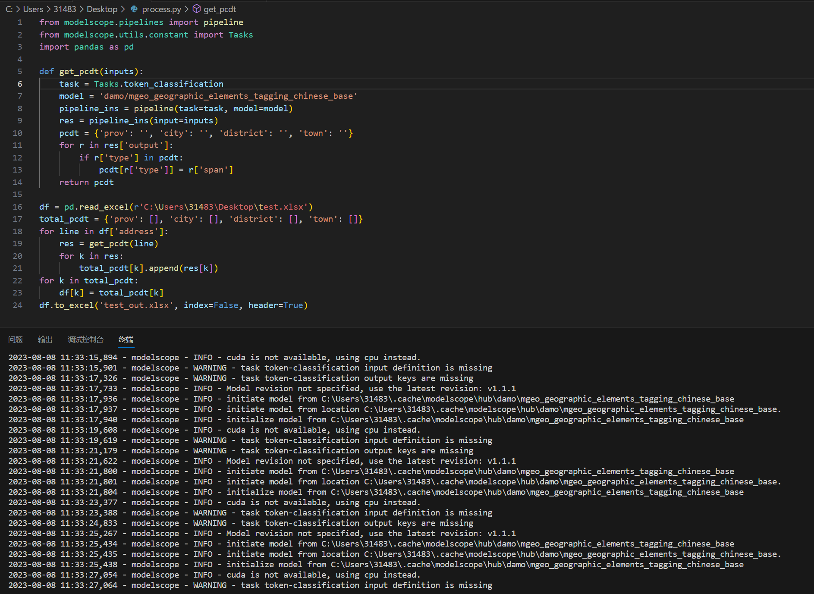
Task: Select the 'Users' breadcrumb folder
Action: pyautogui.click(x=33, y=9)
